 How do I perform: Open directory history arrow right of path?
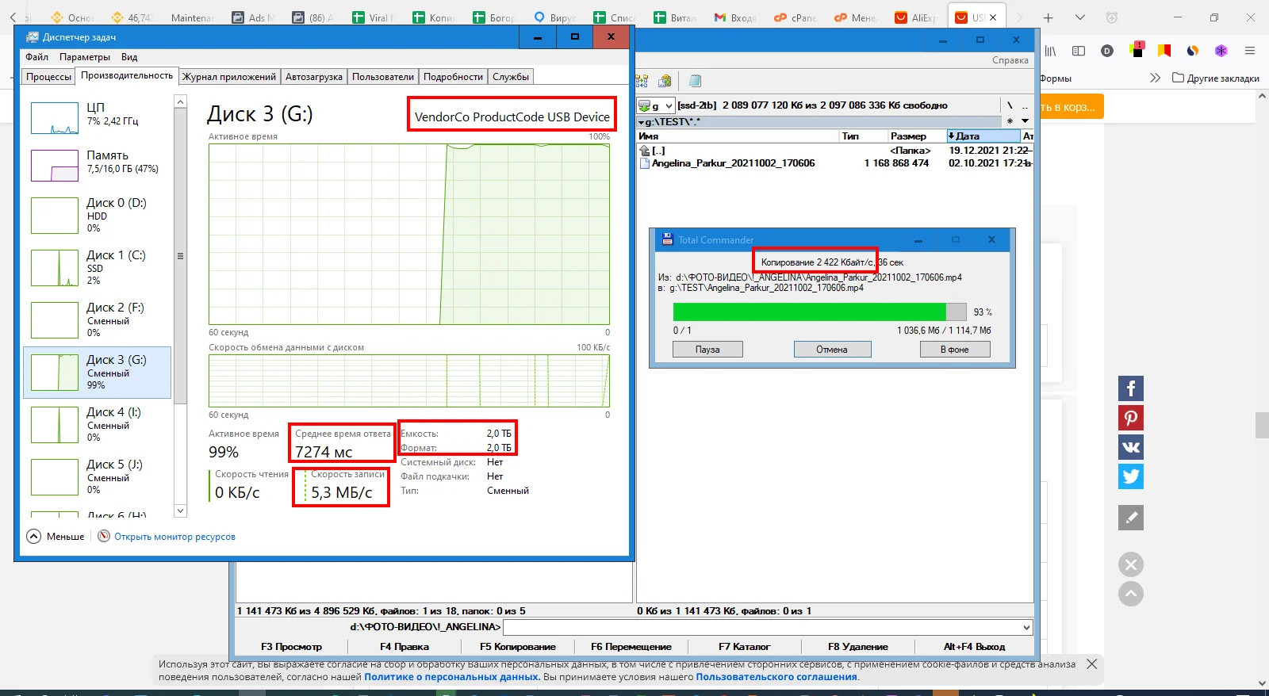coord(1025,121)
